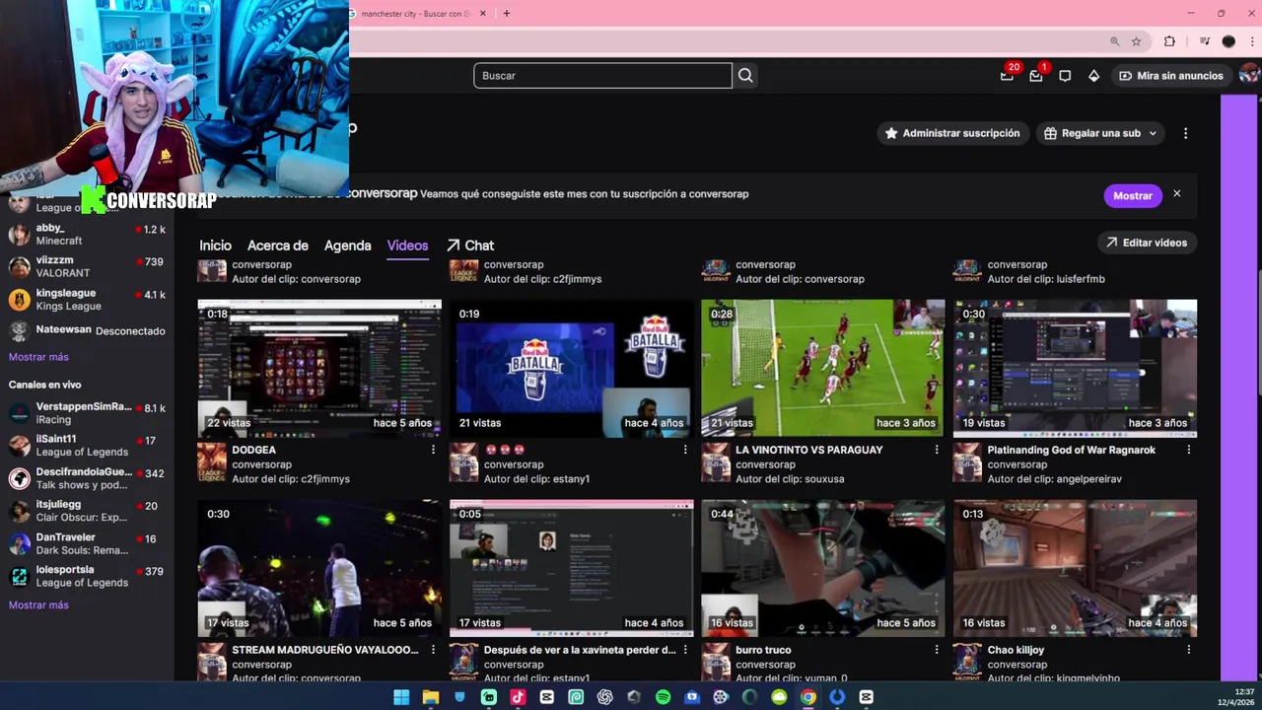Open Nateewsan offline channel in sidebar
1262x710 pixels.
click(x=87, y=330)
